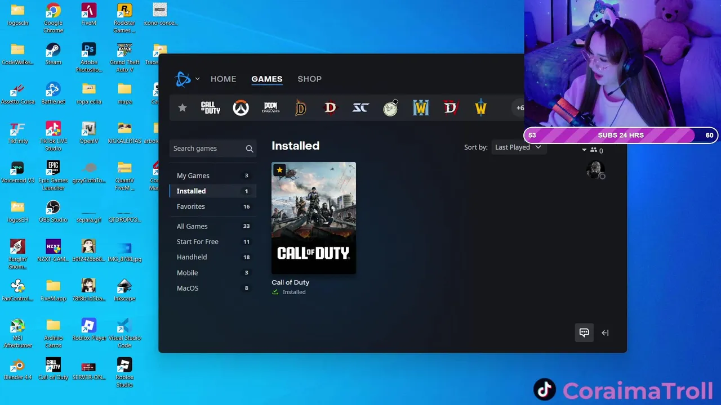The width and height of the screenshot is (721, 405).
Task: Collapse the social panel arrow icon
Action: (x=605, y=332)
